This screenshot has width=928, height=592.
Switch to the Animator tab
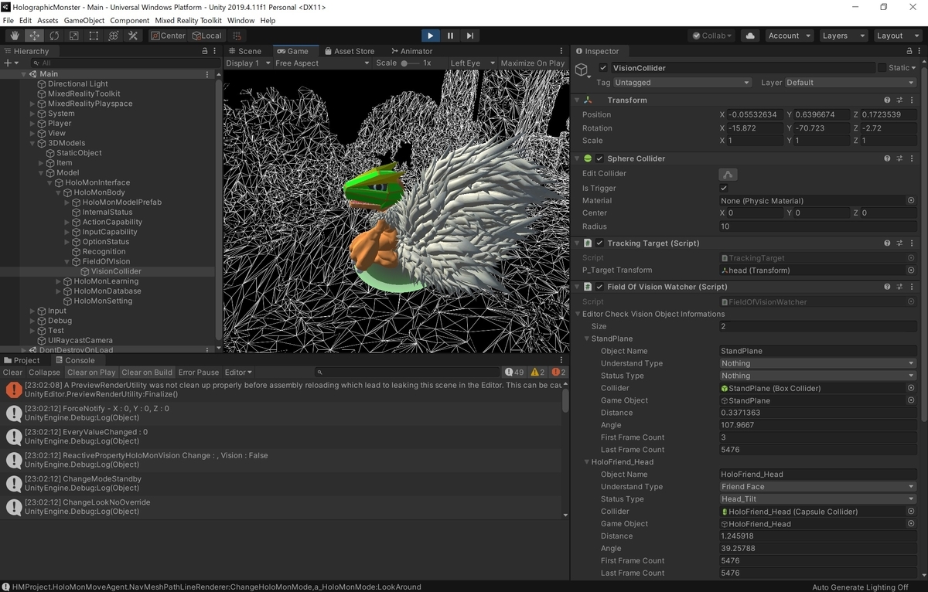pyautogui.click(x=411, y=51)
